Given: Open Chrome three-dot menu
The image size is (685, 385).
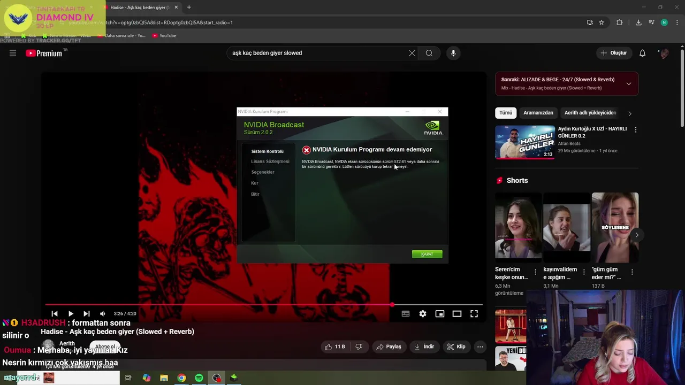Looking at the screenshot, I should (x=678, y=22).
